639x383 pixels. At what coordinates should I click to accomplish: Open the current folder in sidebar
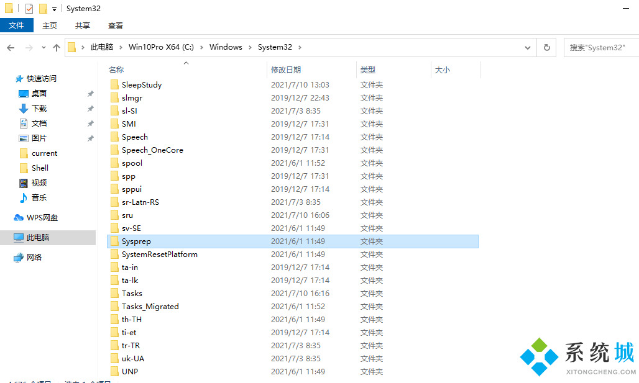click(x=44, y=153)
